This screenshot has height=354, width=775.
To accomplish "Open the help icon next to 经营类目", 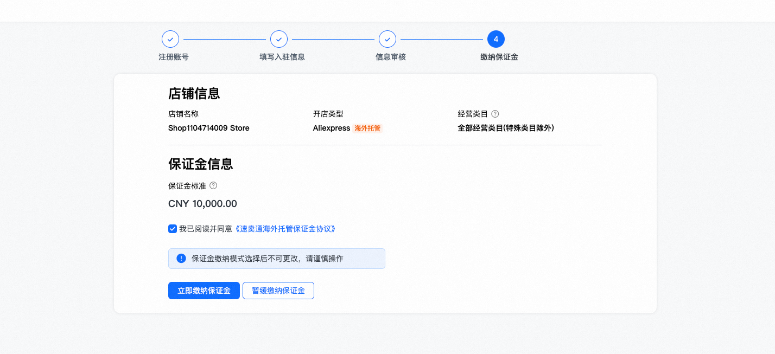I will [495, 114].
